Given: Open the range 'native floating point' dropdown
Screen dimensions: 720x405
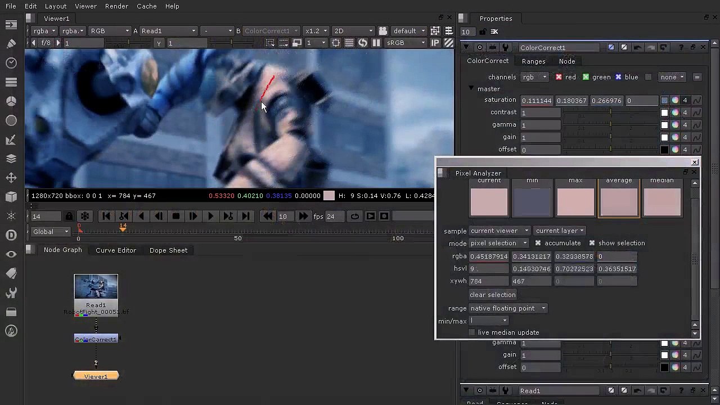Looking at the screenshot, I should pyautogui.click(x=508, y=308).
